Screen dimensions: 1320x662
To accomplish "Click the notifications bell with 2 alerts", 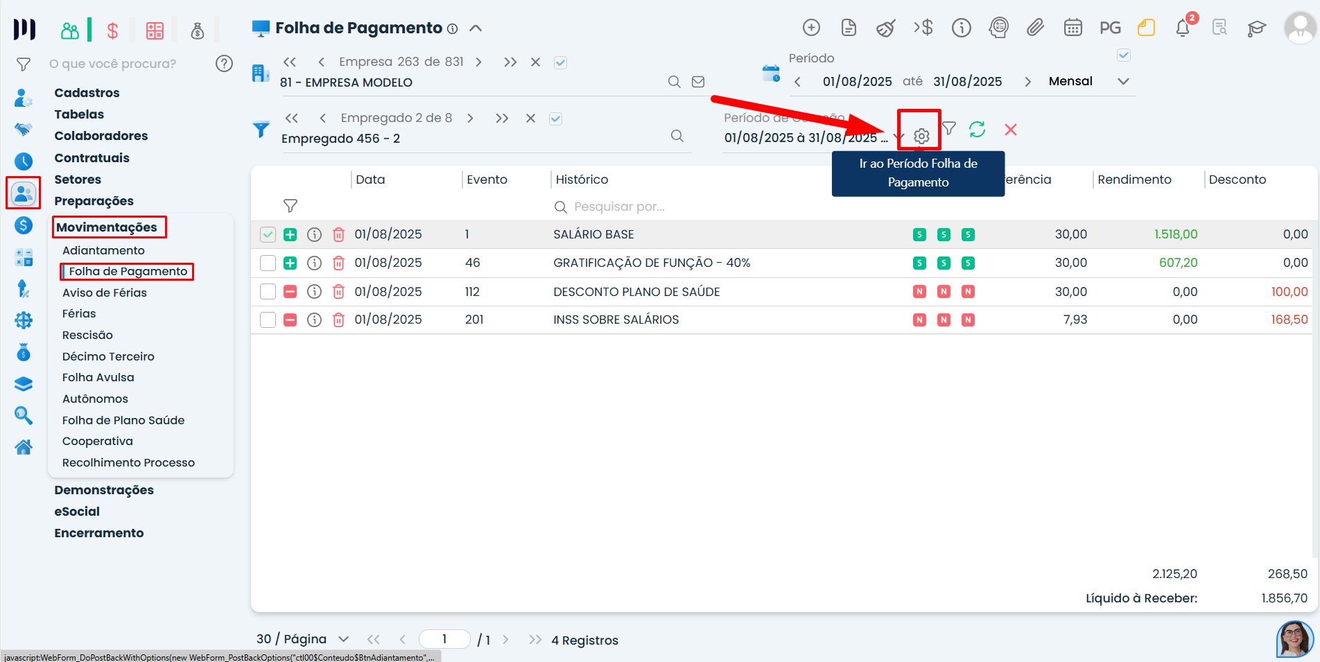I will click(x=1183, y=28).
